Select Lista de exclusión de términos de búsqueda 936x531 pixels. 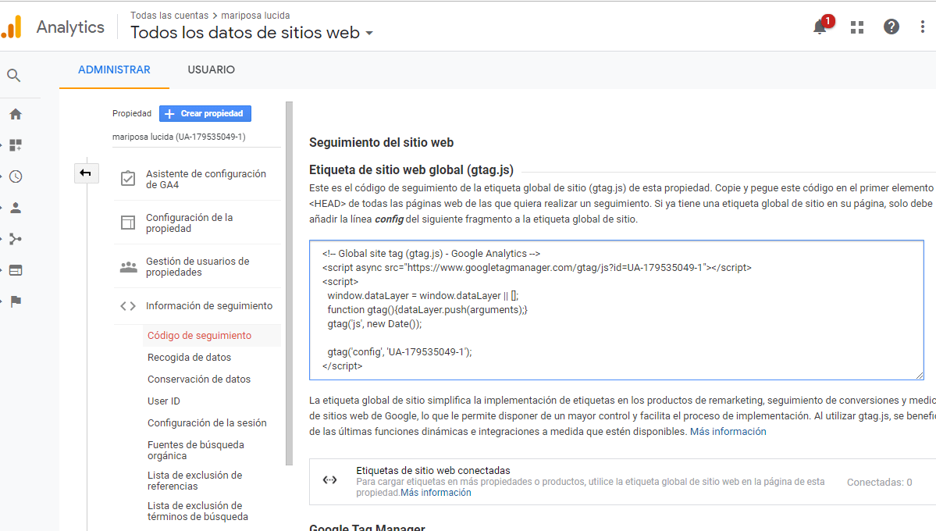(198, 511)
